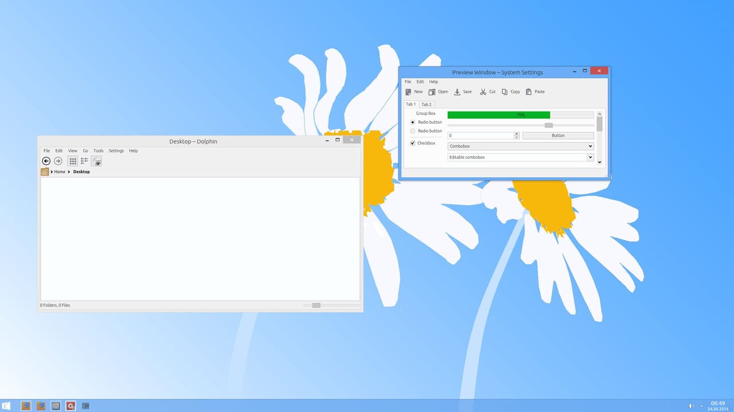The width and height of the screenshot is (734, 412).
Task: Click the Dolphin zoom slider handle
Action: pos(316,306)
